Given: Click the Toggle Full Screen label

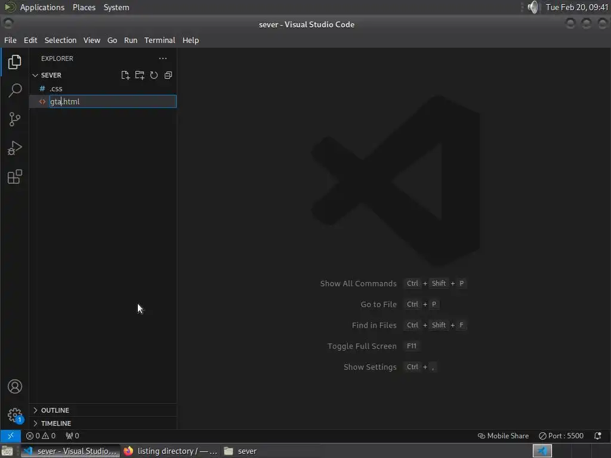Looking at the screenshot, I should pos(362,346).
